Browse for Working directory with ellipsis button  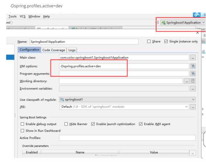pos(186,81)
